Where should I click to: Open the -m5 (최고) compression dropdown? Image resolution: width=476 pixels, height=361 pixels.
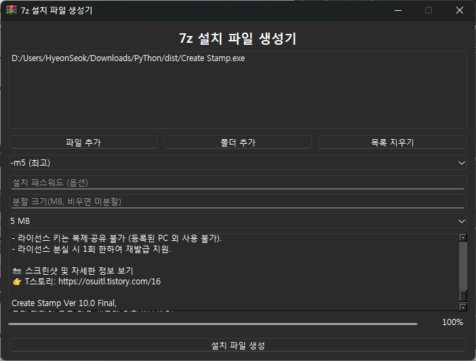(x=238, y=163)
